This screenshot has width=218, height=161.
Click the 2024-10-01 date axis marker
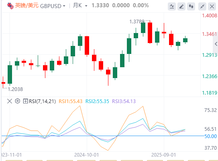[x=86, y=155]
